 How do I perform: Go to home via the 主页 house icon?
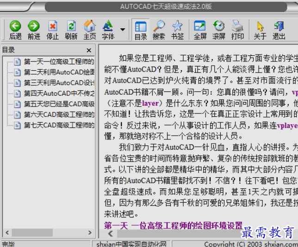(89, 26)
